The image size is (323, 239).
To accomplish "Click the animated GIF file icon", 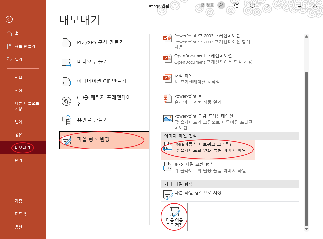I will tap(66, 82).
